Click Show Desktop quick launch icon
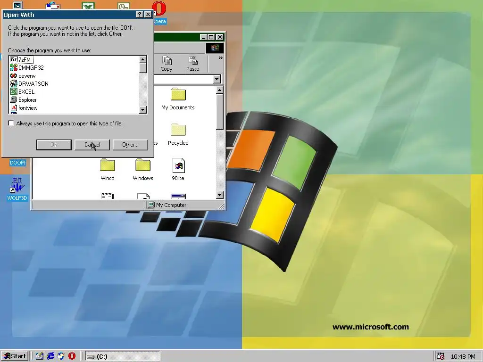The image size is (483, 362). [x=40, y=356]
